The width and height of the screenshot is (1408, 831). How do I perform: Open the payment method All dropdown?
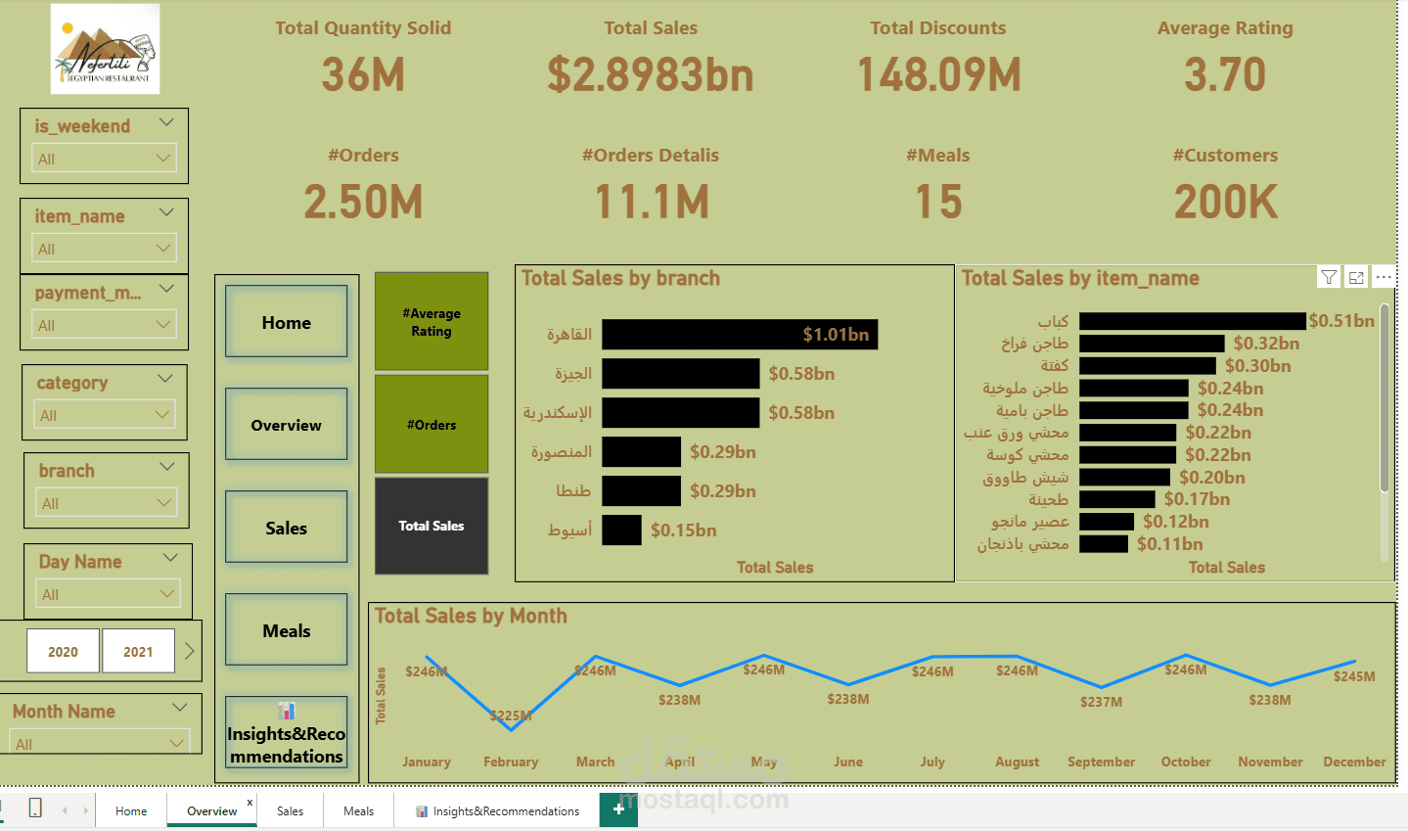[x=104, y=325]
